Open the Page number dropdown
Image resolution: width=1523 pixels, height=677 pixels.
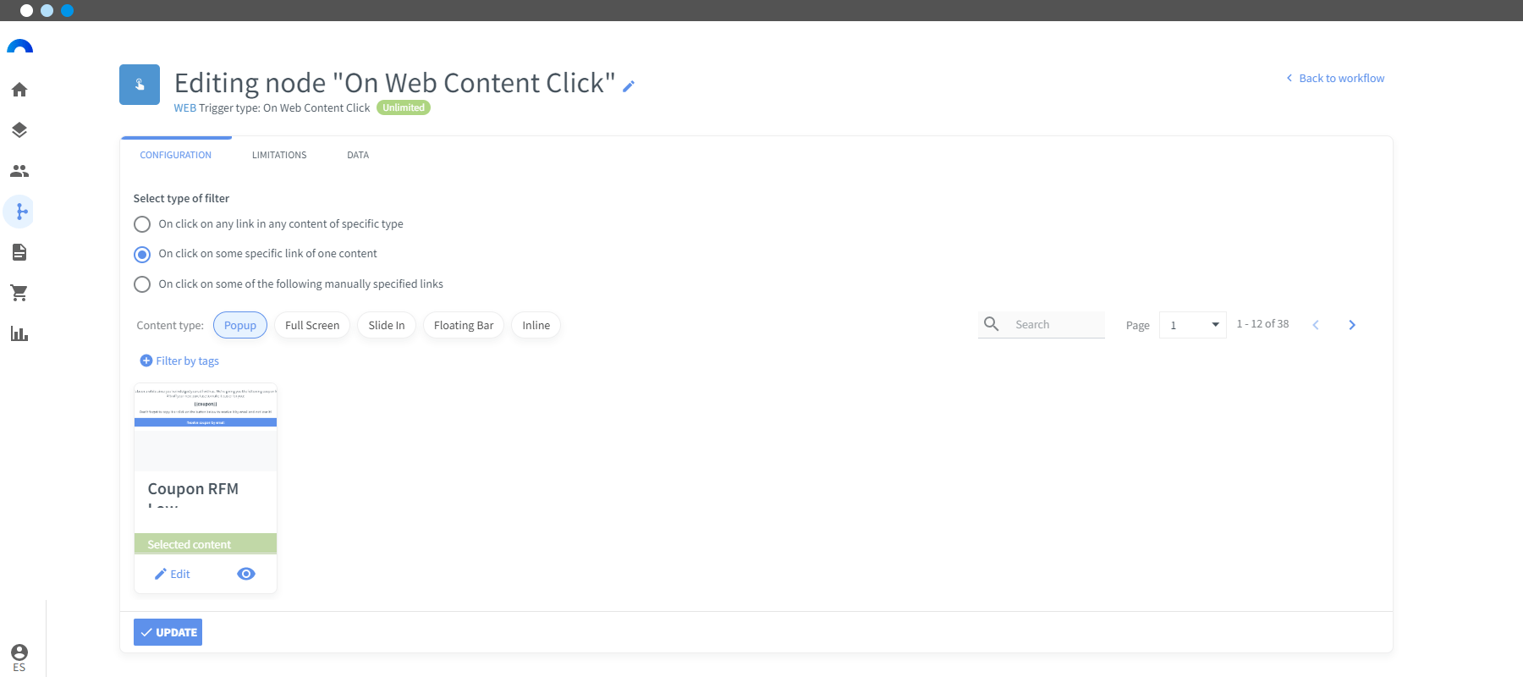click(1192, 325)
